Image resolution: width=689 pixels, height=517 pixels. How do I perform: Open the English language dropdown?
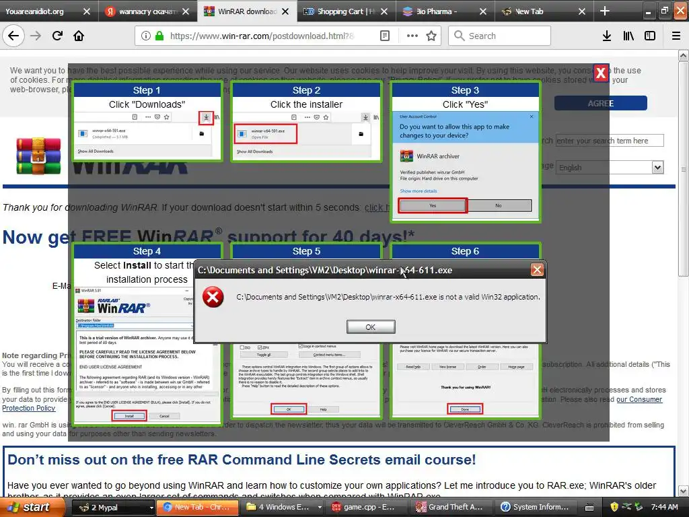click(x=610, y=168)
